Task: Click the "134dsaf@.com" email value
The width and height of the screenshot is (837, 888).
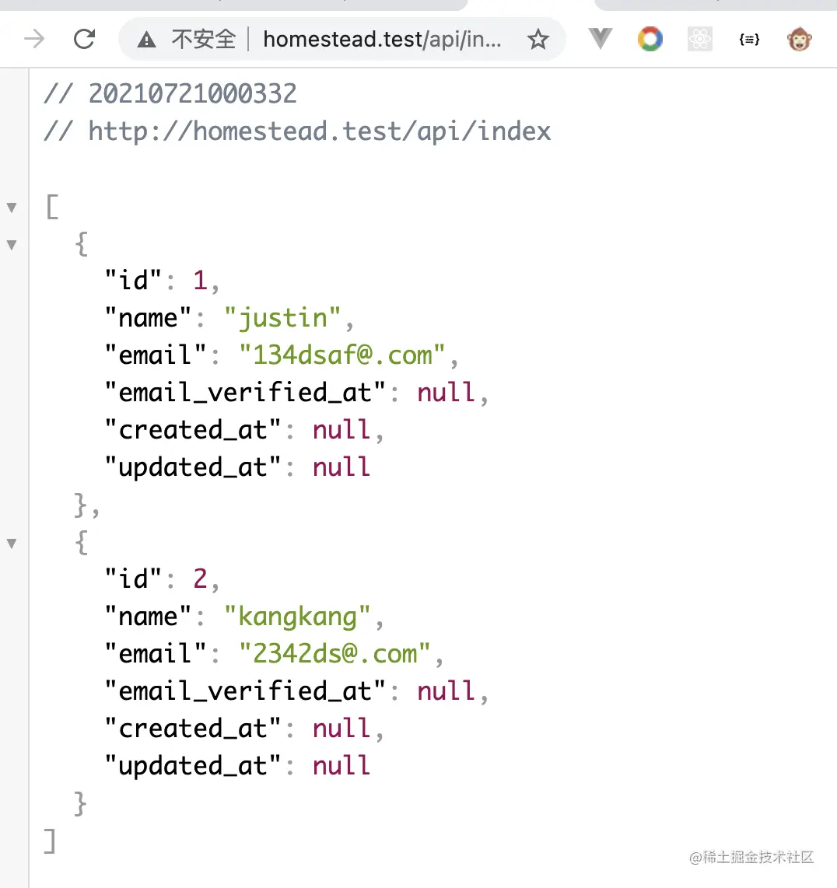Action: pyautogui.click(x=341, y=355)
